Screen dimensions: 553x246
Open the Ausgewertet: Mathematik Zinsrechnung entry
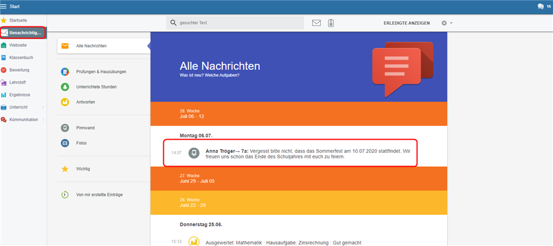click(x=283, y=243)
